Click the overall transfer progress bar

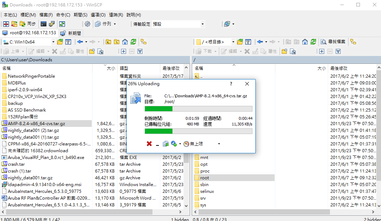click(198, 131)
